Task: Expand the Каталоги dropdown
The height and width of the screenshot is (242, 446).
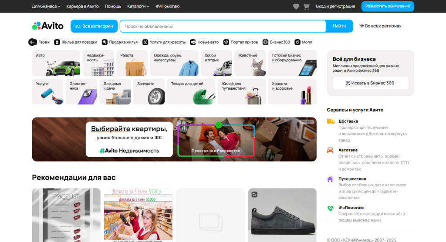Action: pos(138,6)
